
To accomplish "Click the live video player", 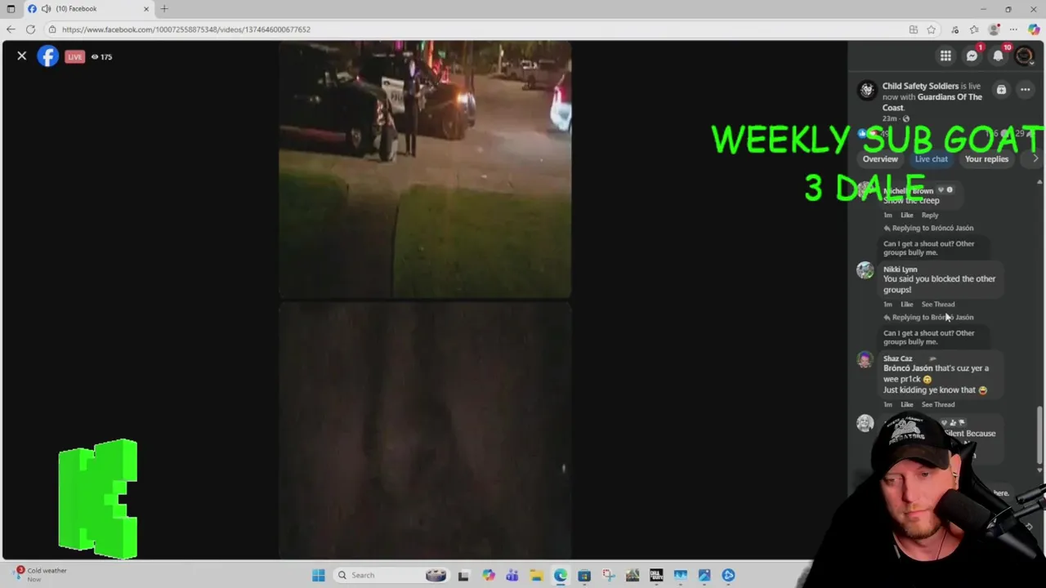I will [425, 301].
